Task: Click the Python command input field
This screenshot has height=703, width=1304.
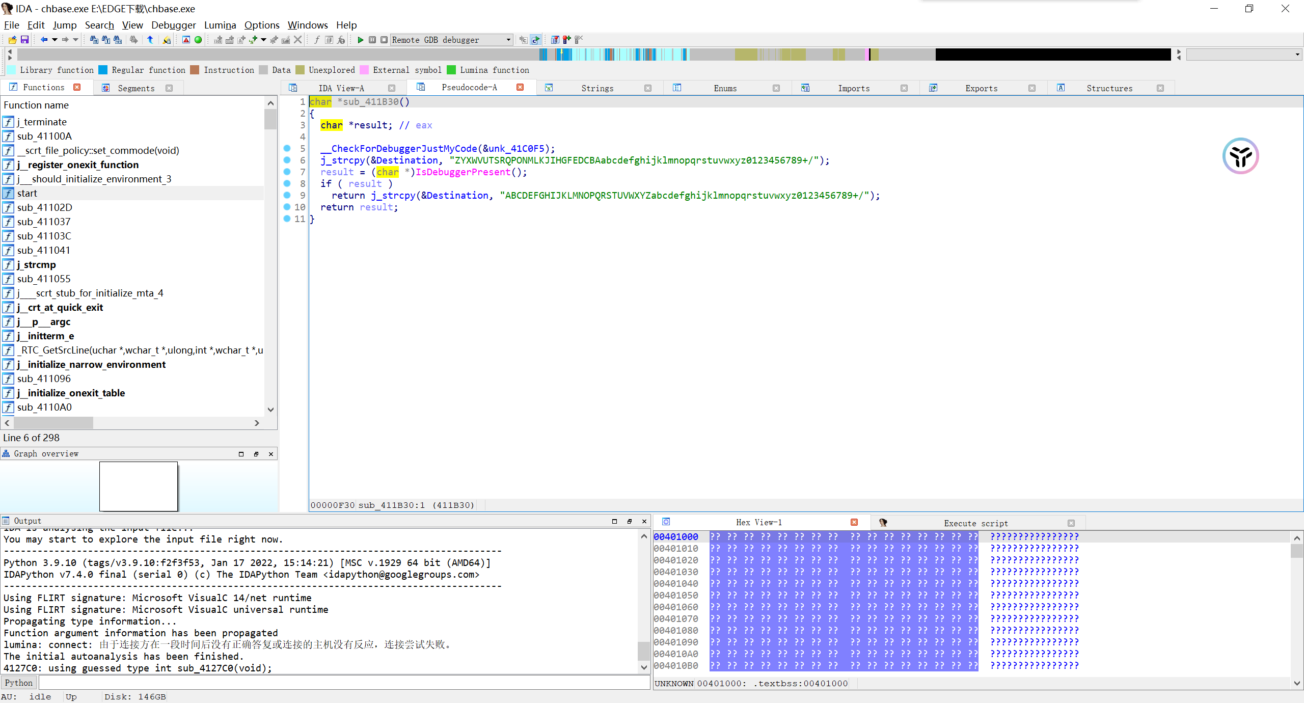Action: [x=344, y=683]
